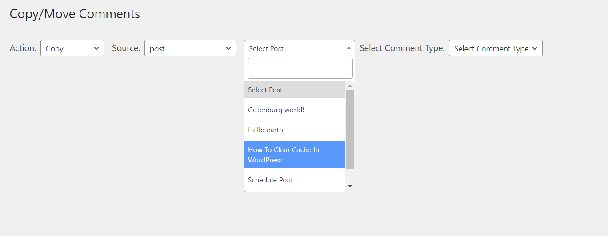Open the Source dropdown showing post
This screenshot has width=608, height=236.
(190, 48)
